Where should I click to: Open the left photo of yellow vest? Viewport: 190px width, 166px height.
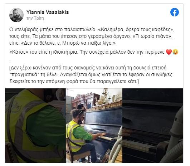pyautogui.click(x=35, y=126)
